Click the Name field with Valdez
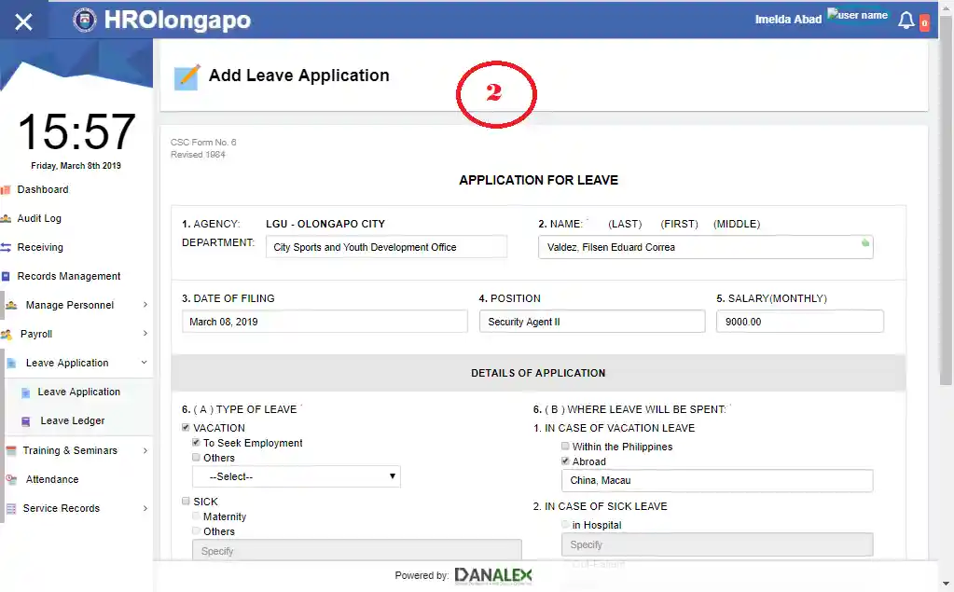Viewport: 954px width, 592px height. point(706,247)
